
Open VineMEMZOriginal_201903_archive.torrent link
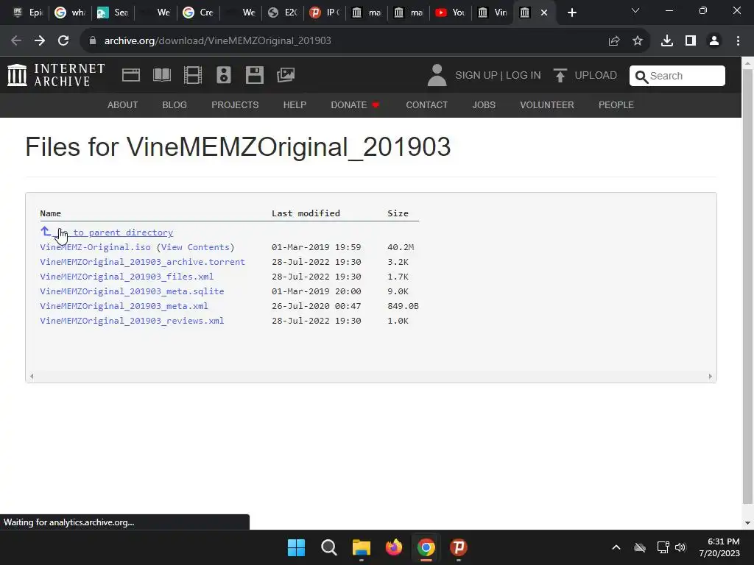(x=142, y=262)
